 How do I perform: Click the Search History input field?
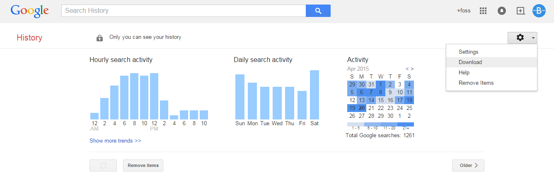(184, 11)
